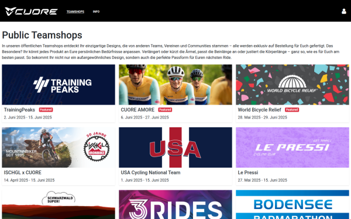Open the Schwarzwald Super banner

coord(58,205)
